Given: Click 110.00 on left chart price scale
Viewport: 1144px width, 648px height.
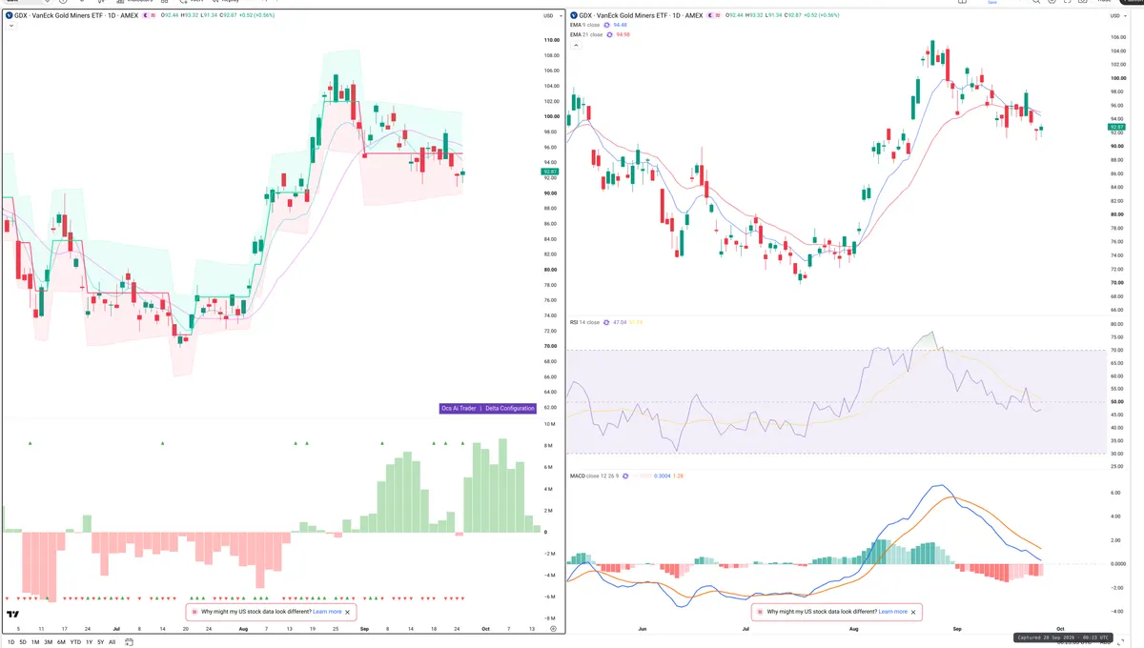Looking at the screenshot, I should [x=551, y=40].
